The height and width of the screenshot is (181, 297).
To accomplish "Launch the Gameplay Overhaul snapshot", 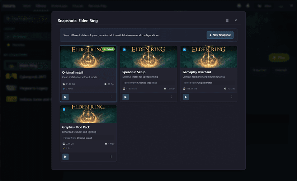I will tap(186, 97).
